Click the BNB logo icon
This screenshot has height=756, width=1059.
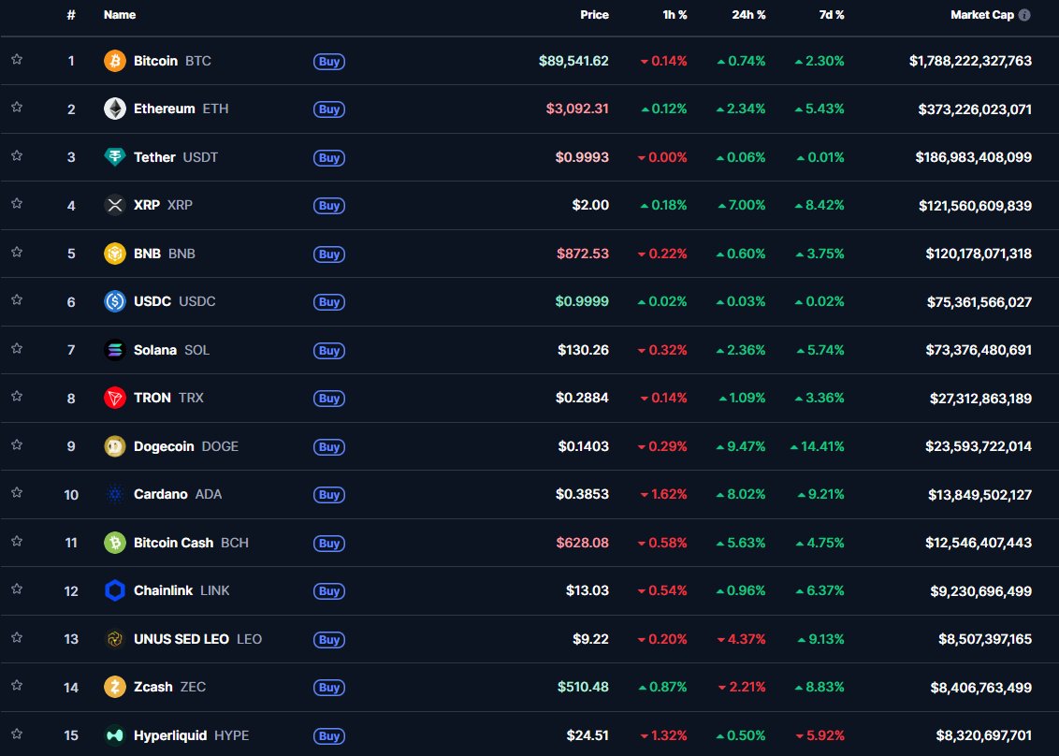(115, 254)
